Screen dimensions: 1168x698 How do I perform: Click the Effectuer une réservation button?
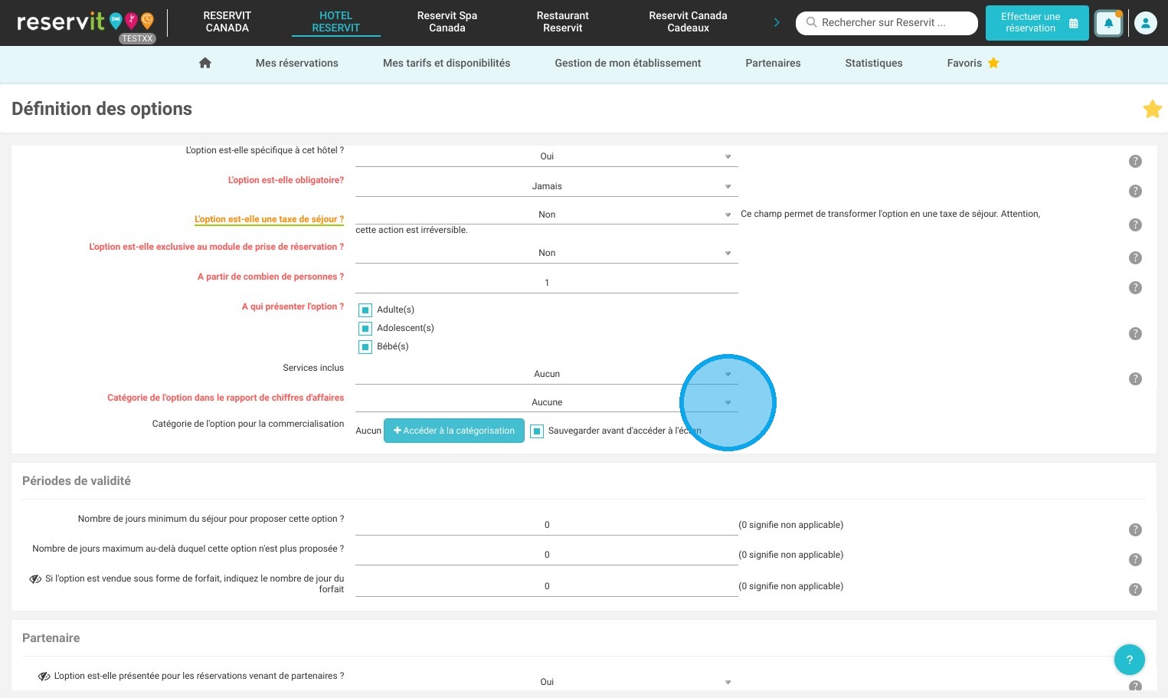coord(1037,23)
